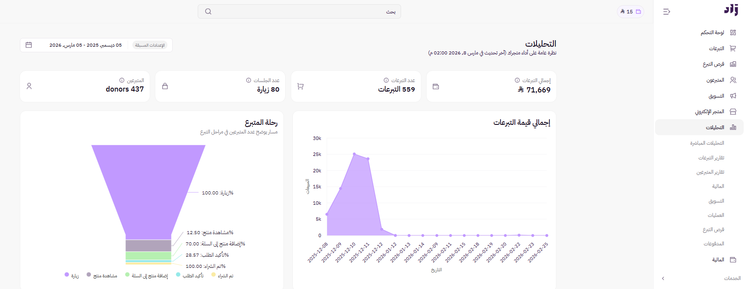Click the فرص التبرع sidebar icon
The width and height of the screenshot is (745, 289).
(x=733, y=64)
